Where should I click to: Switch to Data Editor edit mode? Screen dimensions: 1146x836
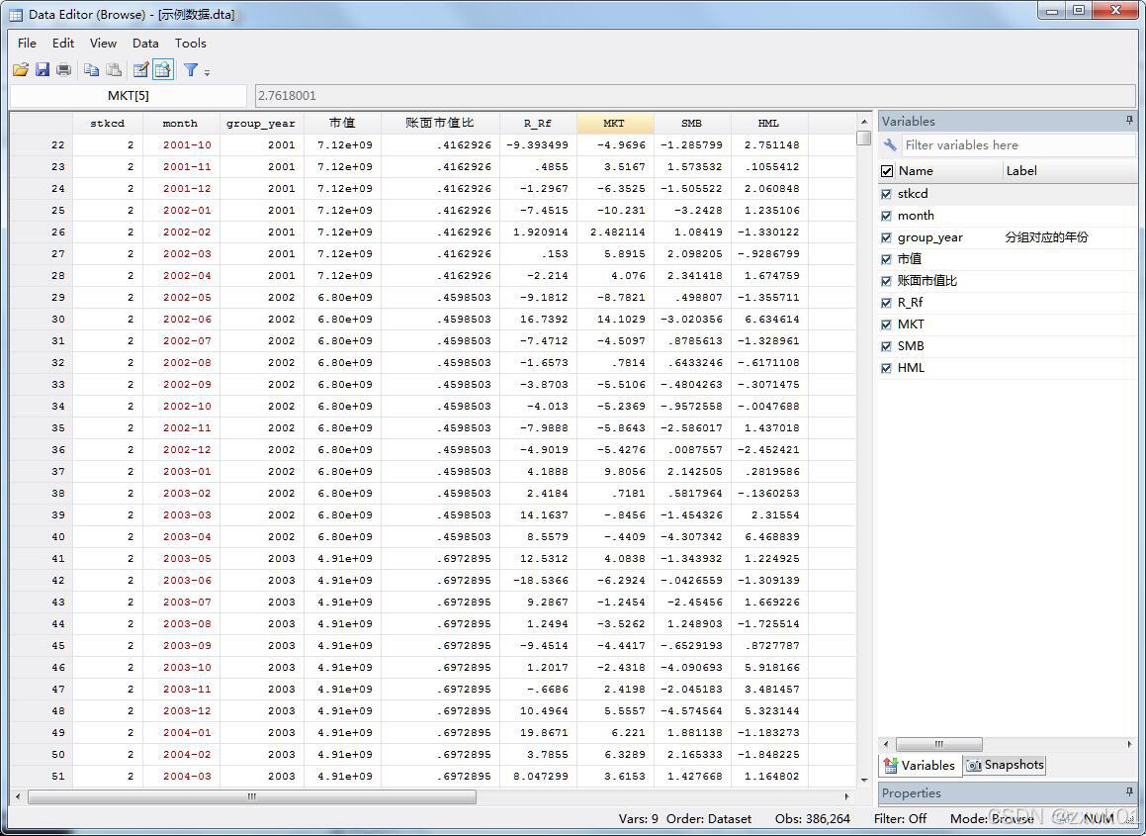click(x=140, y=69)
